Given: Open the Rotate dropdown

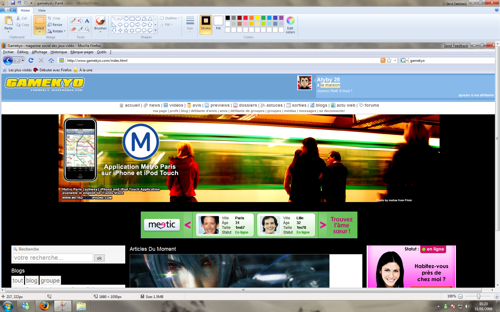Looking at the screenshot, I should pos(57,31).
